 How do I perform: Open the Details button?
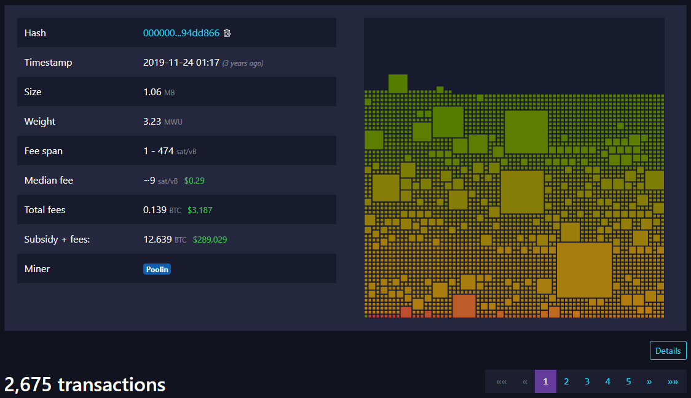(668, 351)
